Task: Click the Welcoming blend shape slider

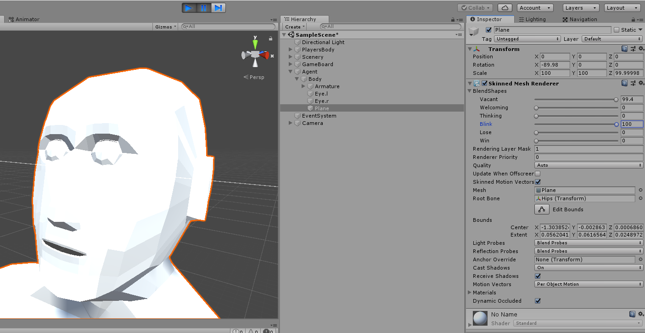Action: 577,107
